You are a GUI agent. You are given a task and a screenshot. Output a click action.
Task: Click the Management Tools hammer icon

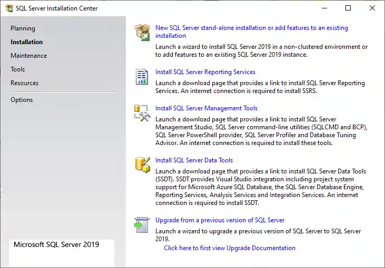point(142,113)
